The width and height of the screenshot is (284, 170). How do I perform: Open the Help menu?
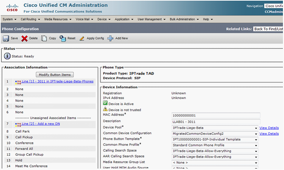[208, 19]
